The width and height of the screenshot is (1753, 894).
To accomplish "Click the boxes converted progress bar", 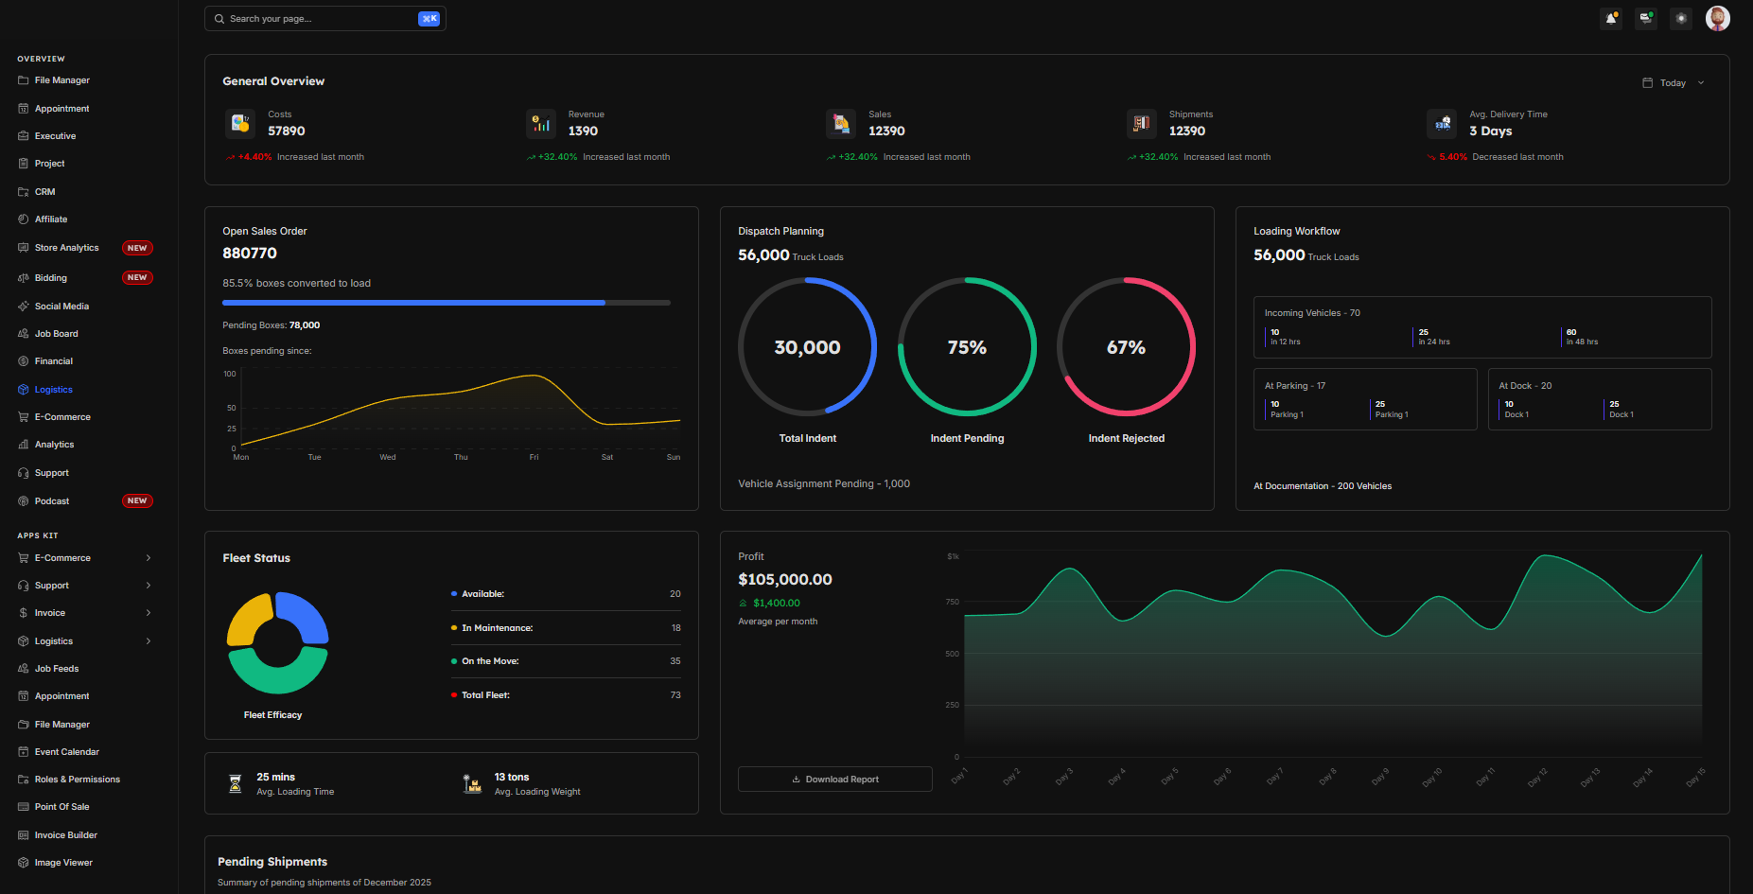I will (x=446, y=303).
